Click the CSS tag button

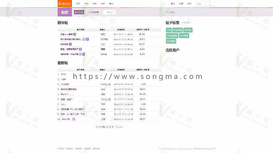(x=169, y=30)
